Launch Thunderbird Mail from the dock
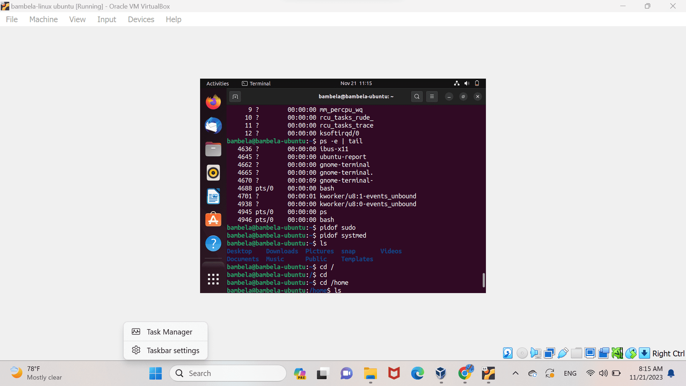This screenshot has width=686, height=386. point(213,125)
